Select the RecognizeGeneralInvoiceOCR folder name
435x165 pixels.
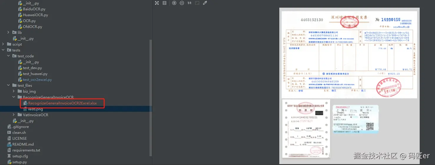(x=48, y=97)
